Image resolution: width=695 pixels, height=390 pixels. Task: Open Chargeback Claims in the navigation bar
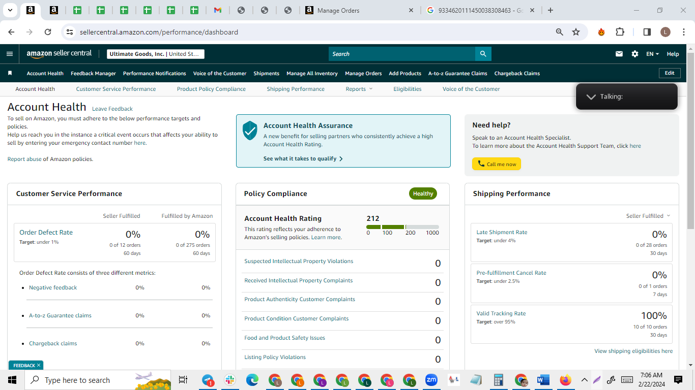[517, 73]
